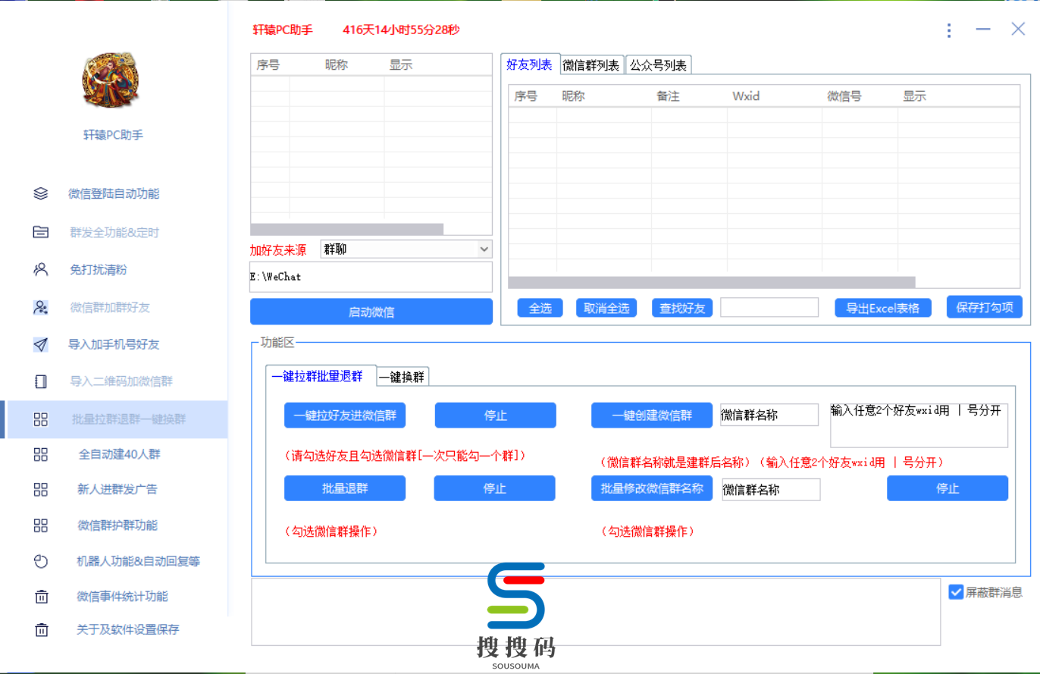Click the WeChat path field E:\WeChat

(x=371, y=277)
